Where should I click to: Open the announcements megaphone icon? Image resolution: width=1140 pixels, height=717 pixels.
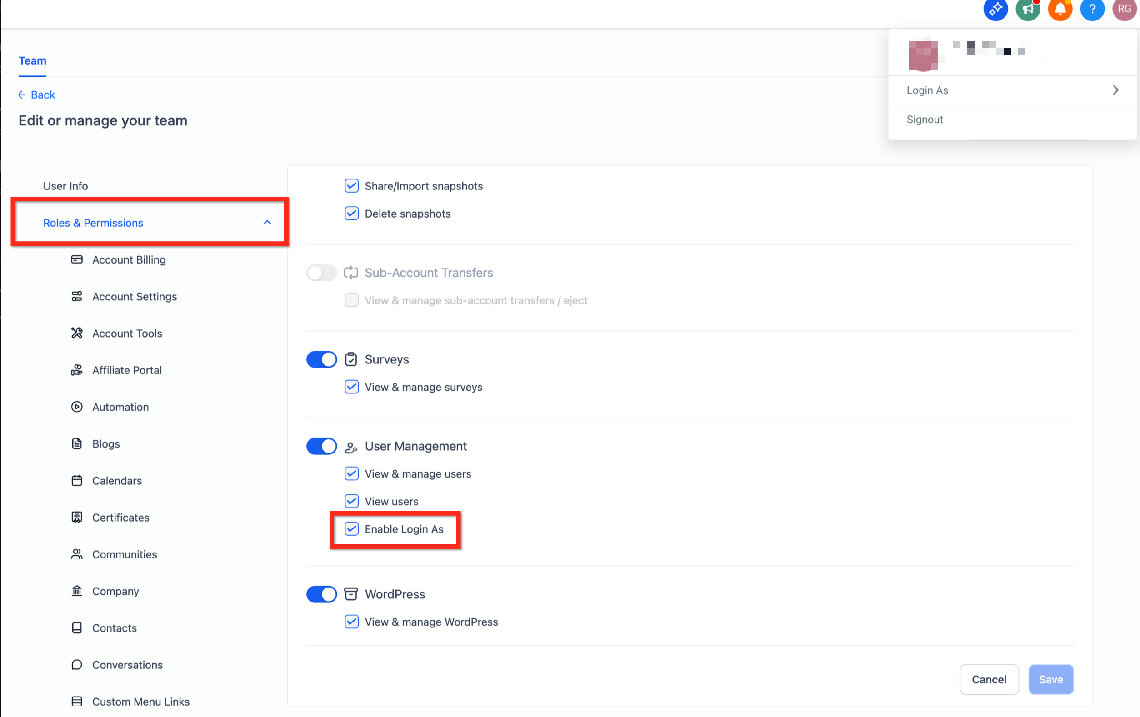point(1028,10)
